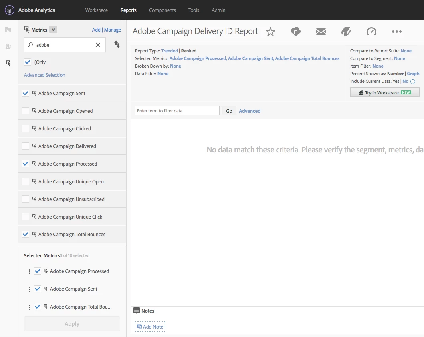
Task: Click Item Filter None link
Action: tap(378, 66)
